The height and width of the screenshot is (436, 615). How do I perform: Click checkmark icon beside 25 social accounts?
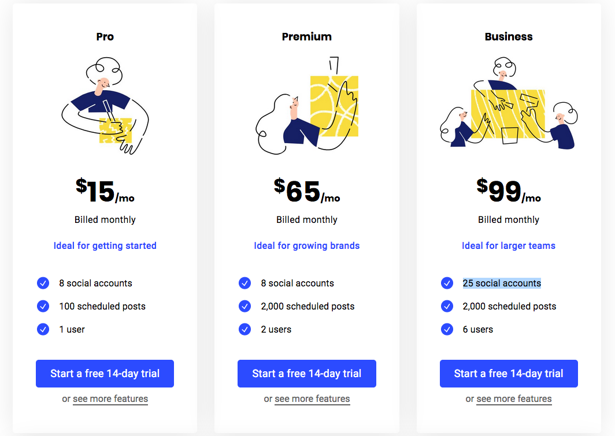click(447, 283)
